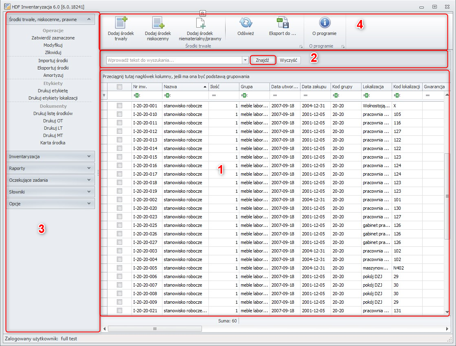Screen dimensions: 456x346
Task: Check the row I-20-20-005 checkbox
Action: point(119,268)
